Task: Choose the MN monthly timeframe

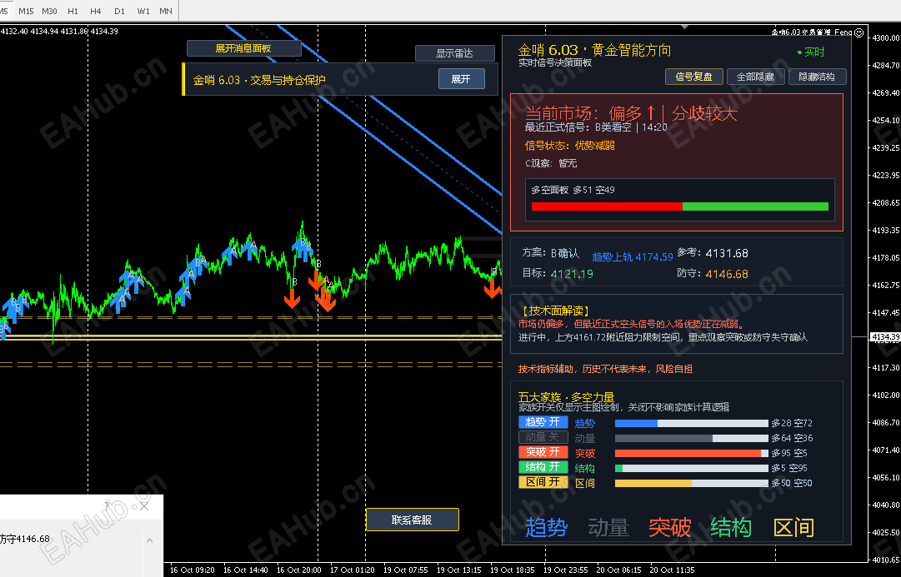Action: coord(166,11)
